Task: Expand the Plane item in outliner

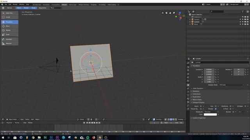Action: 190,24
